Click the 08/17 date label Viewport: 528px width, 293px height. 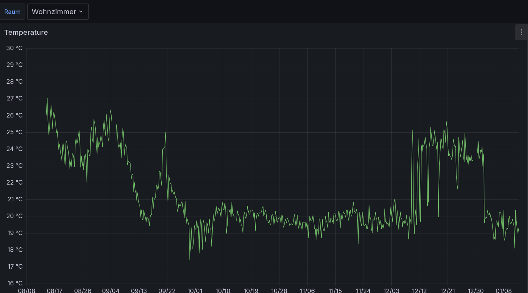tap(55, 290)
